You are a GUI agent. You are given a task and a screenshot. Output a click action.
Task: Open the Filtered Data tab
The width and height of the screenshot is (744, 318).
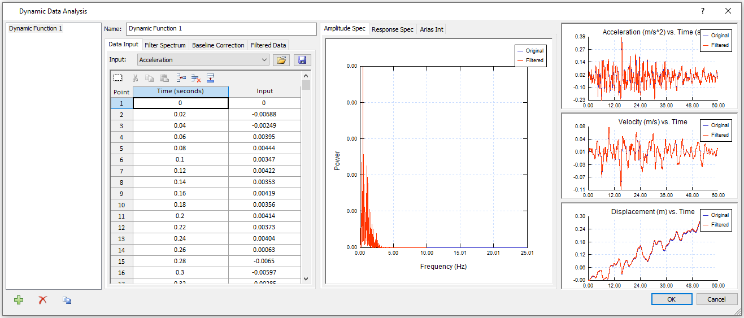(268, 45)
